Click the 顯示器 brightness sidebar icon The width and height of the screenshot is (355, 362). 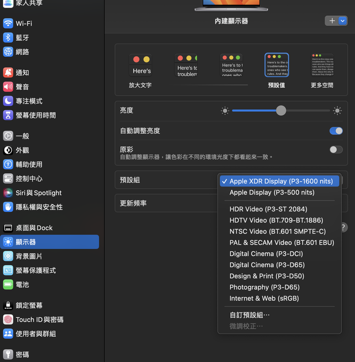pos(8,242)
